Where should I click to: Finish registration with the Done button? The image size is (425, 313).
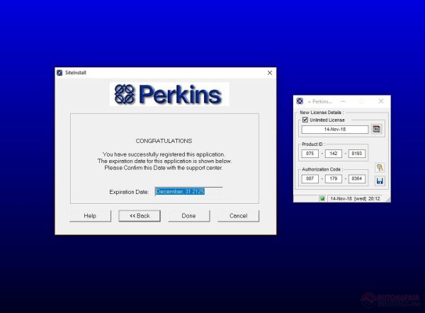pos(189,216)
